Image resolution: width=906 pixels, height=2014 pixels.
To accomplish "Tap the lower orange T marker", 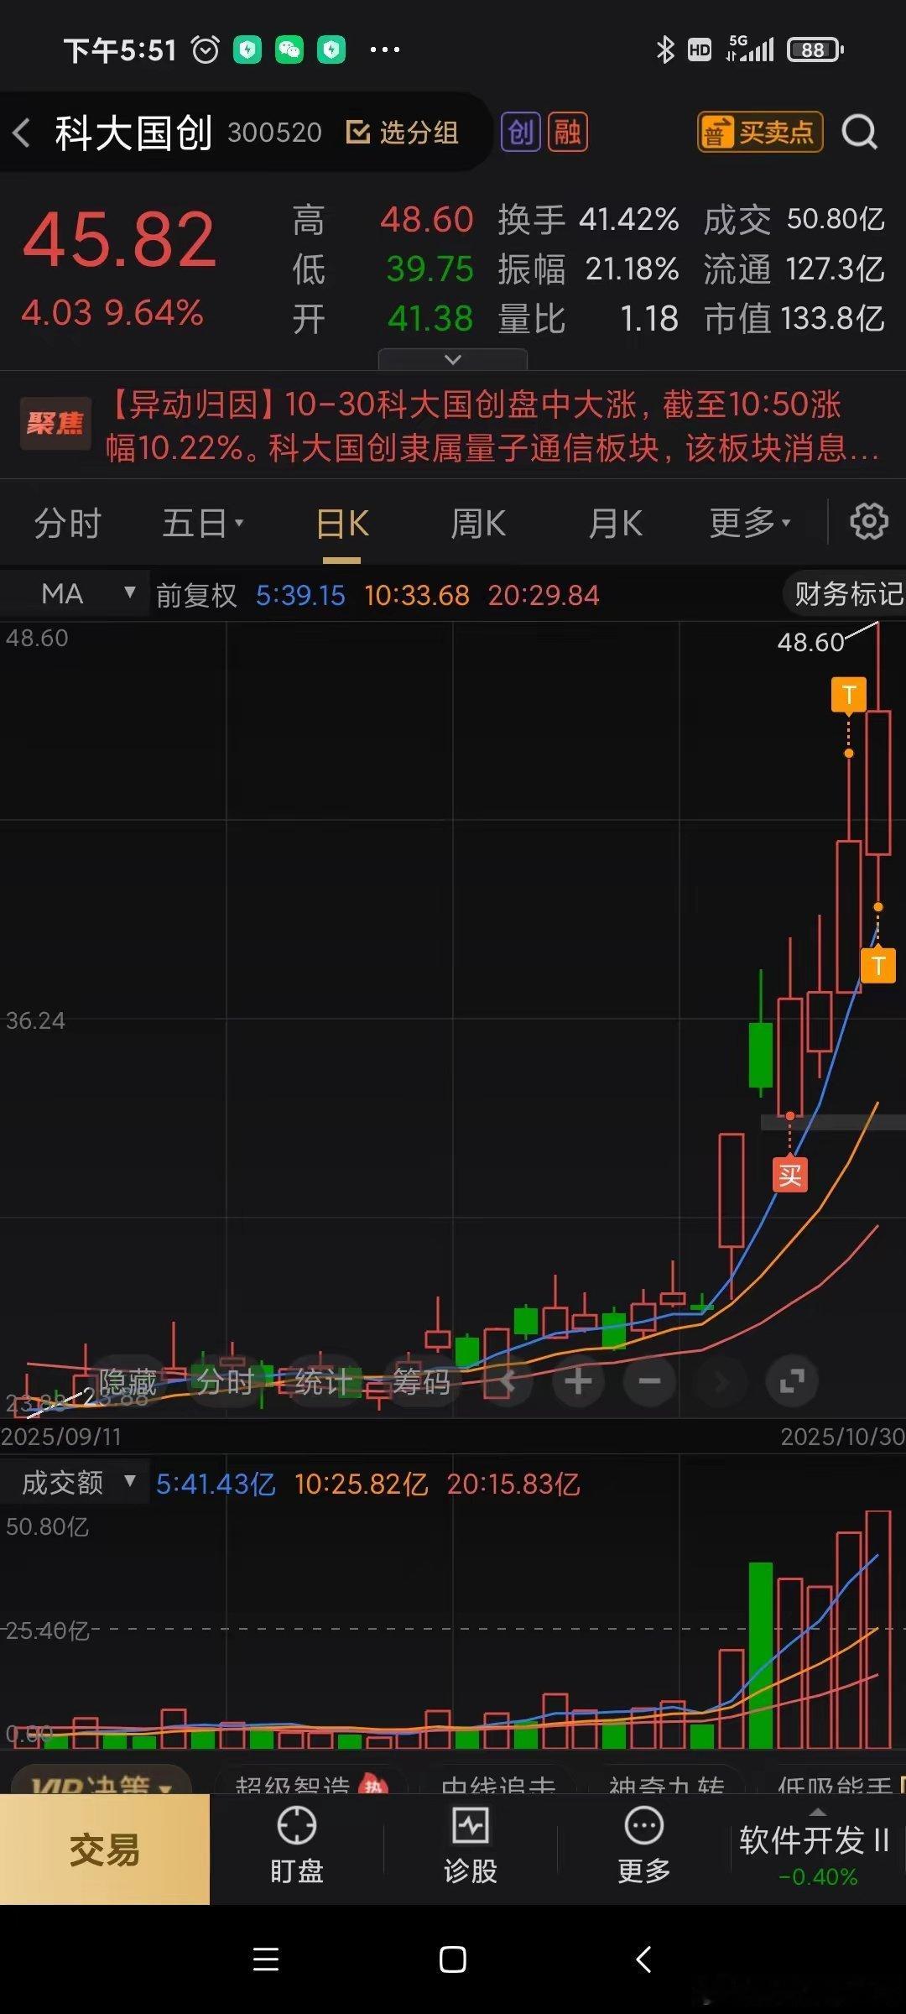I will pos(878,965).
